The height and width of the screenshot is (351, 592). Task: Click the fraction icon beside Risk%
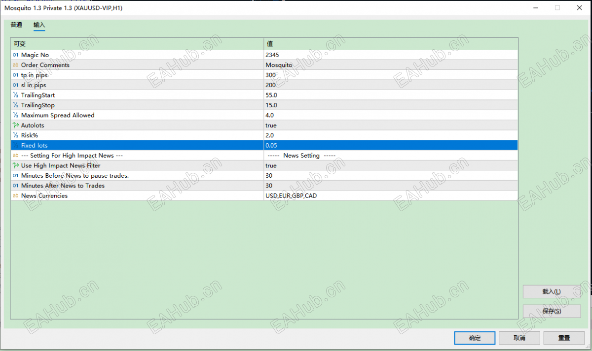pos(15,135)
